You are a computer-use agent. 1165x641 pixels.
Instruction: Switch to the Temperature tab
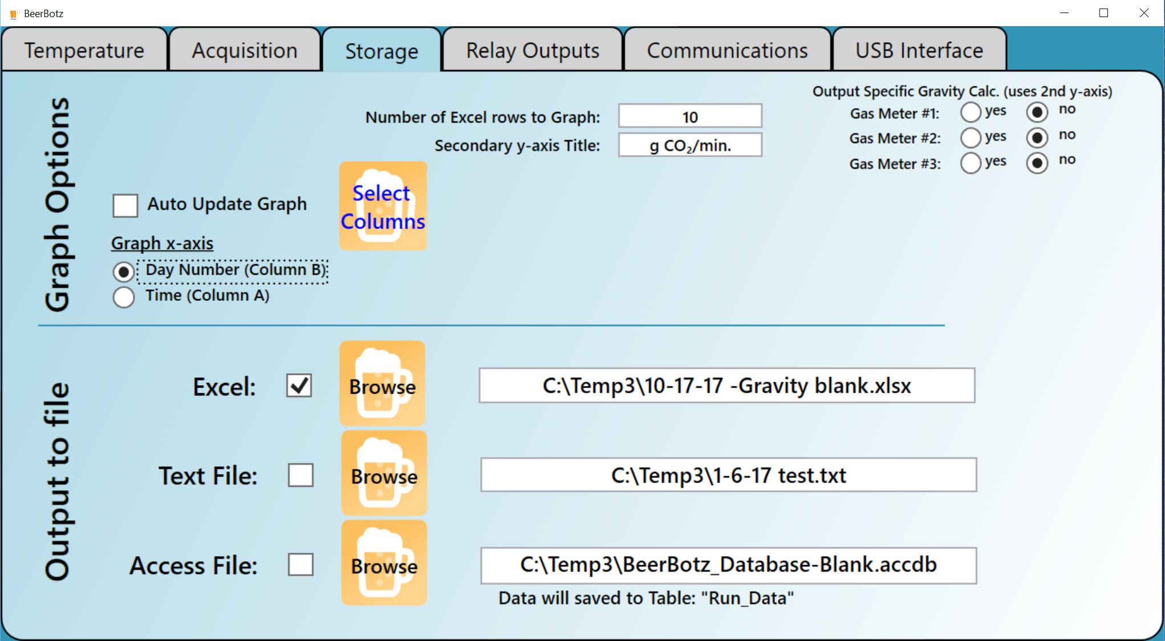(84, 50)
